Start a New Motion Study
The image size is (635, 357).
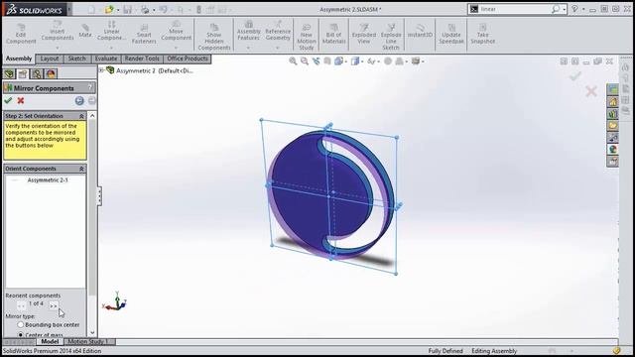(x=307, y=38)
